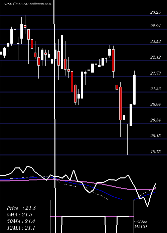Click the 12MA : 21.1 readout
167x233 pixels.
tap(21, 228)
